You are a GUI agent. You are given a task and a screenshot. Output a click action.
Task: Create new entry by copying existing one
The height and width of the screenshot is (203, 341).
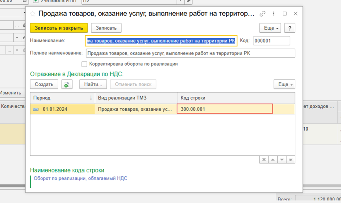pos(67,84)
